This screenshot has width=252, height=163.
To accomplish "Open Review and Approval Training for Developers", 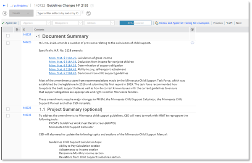I will tap(184, 23).
